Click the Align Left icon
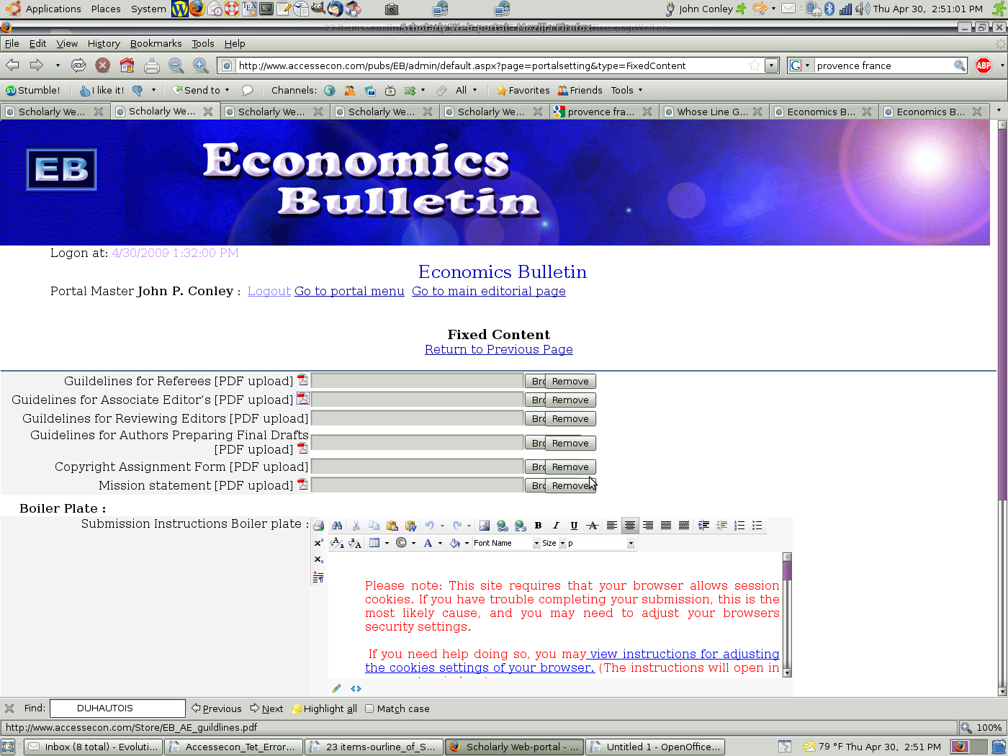This screenshot has height=756, width=1008. coord(611,526)
